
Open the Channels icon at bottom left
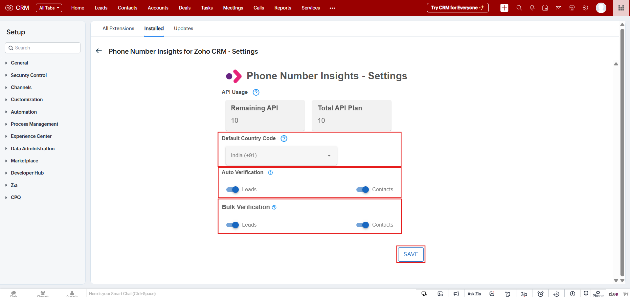(43, 293)
